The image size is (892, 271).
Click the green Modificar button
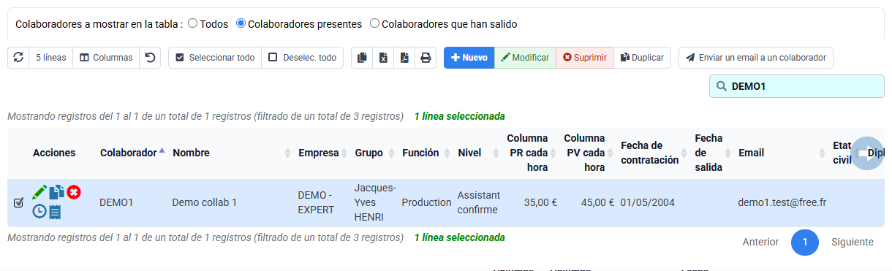(525, 58)
